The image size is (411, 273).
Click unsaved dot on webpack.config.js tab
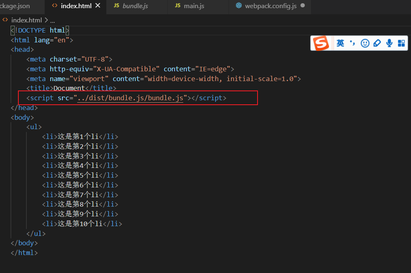point(303,5)
